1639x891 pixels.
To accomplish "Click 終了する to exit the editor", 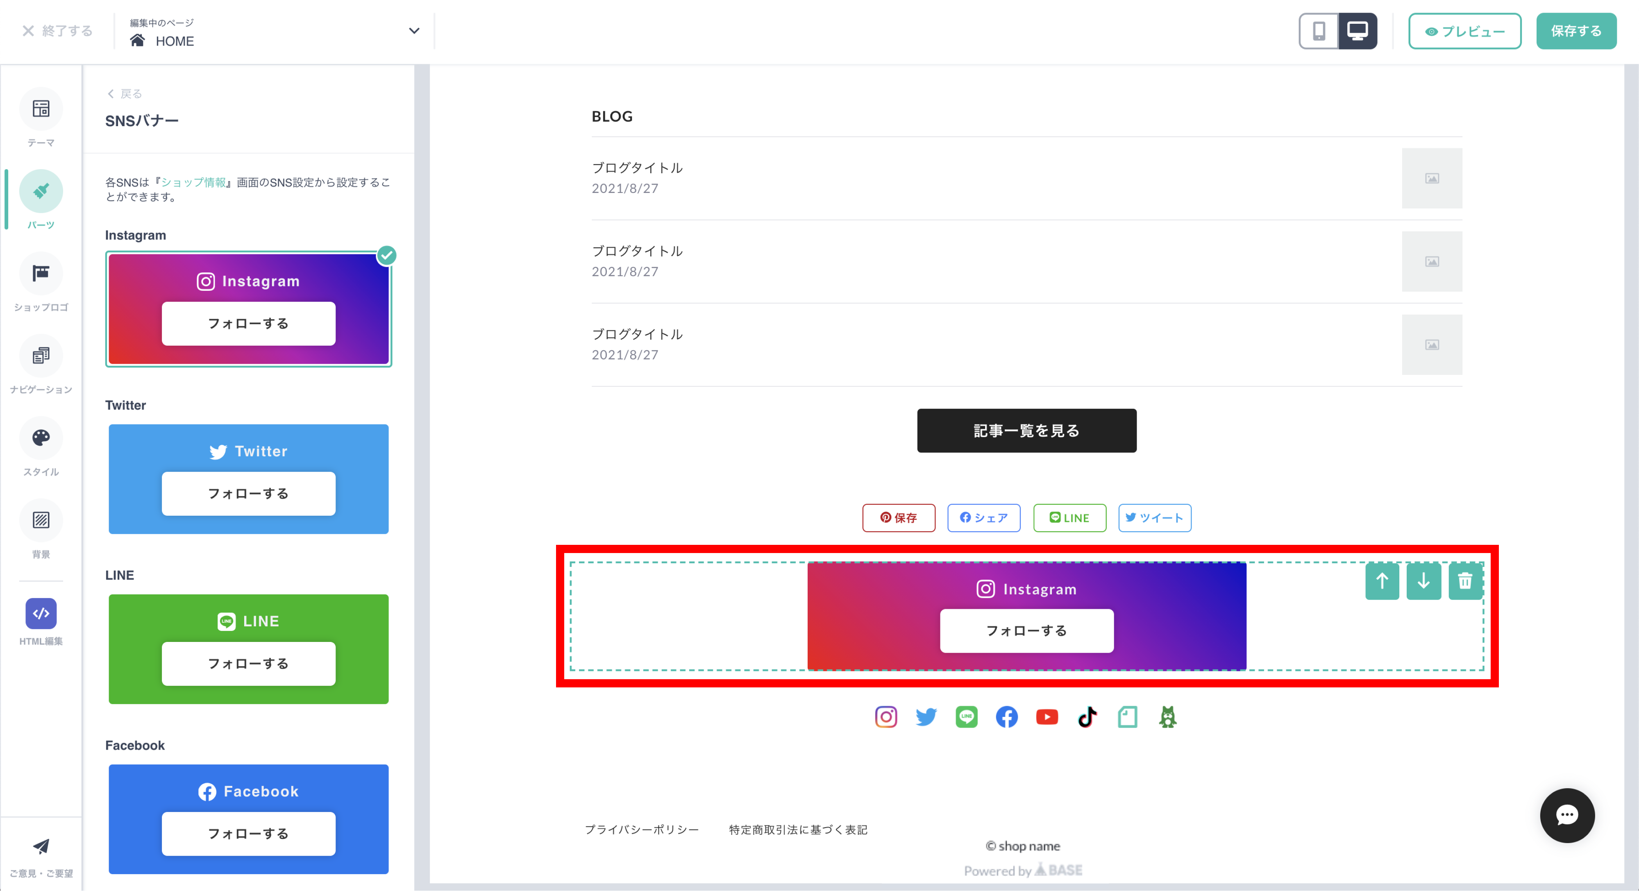I will pos(57,31).
